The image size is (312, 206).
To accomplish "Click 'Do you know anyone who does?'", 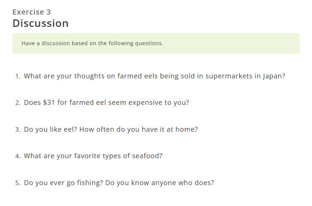I will coord(160,183).
